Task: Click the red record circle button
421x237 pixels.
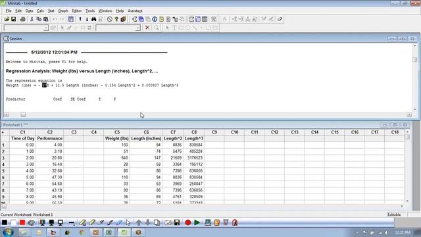Action: (188, 223)
